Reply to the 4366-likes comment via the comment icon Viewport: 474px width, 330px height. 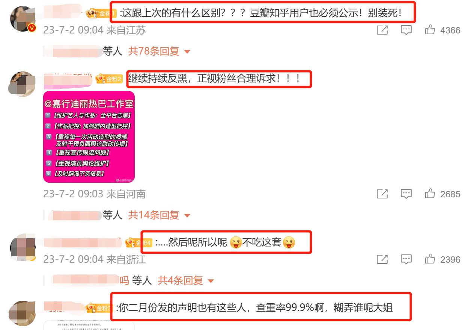(406, 30)
